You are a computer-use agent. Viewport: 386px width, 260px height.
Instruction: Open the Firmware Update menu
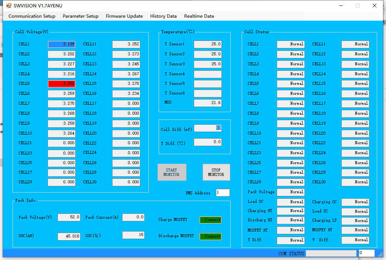coord(124,16)
